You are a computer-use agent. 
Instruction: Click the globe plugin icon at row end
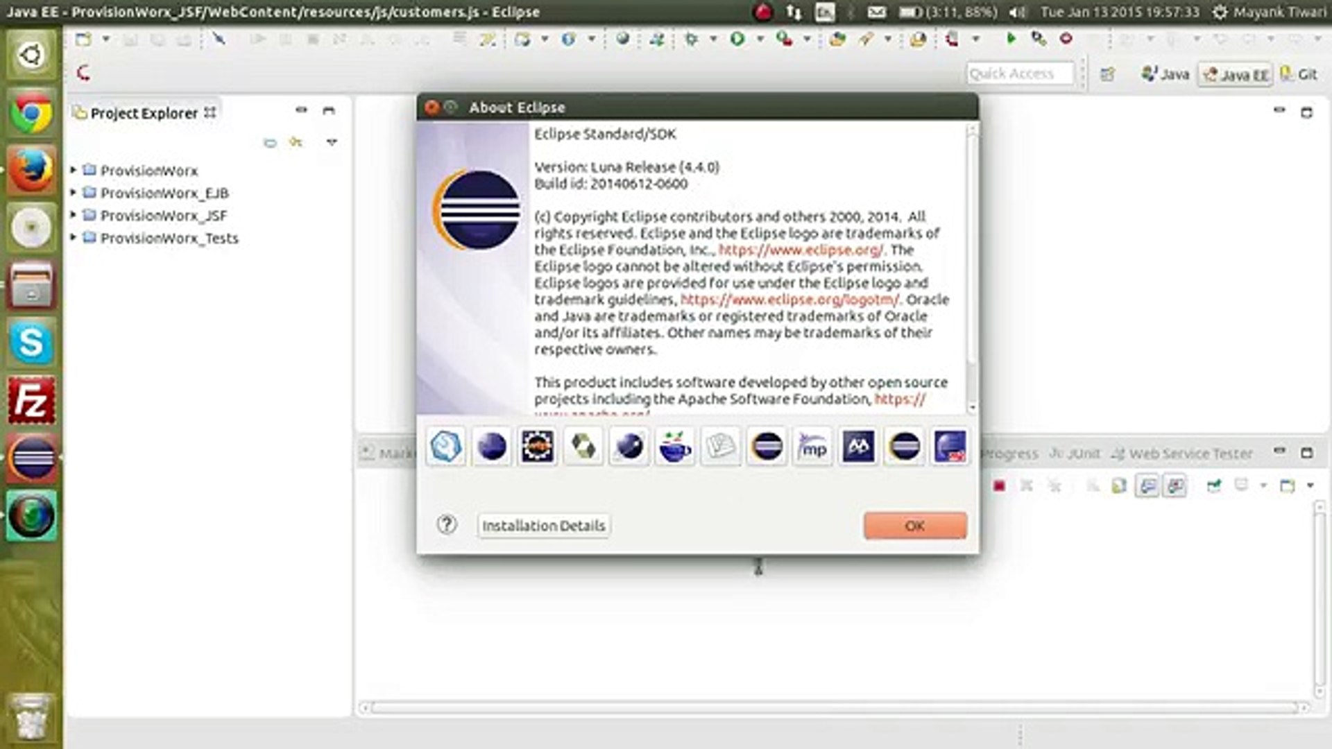tap(950, 447)
